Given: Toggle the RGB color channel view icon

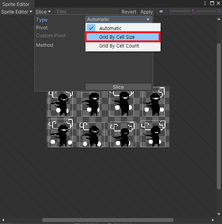Looking at the screenshot, I should click(x=161, y=11).
